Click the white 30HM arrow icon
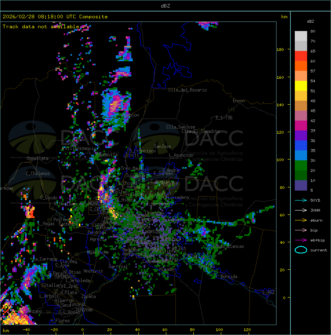Image resolution: width=331 pixels, height=335 pixels. pyautogui.click(x=301, y=210)
